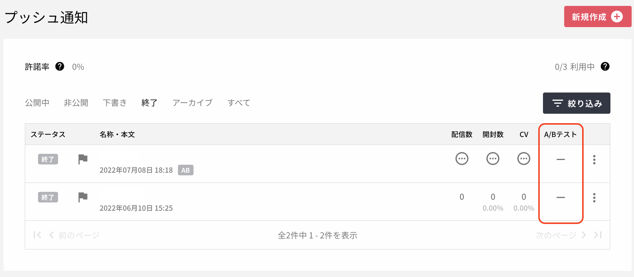Viewport: 634px width, 277px height.
Task: Open the three-dot menu for the 06月10日 row
Action: click(x=594, y=197)
